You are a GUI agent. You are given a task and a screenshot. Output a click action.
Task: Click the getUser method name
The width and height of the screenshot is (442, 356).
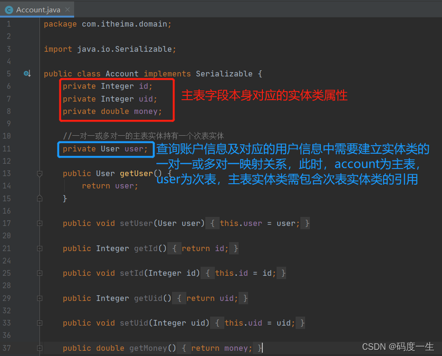click(x=136, y=174)
